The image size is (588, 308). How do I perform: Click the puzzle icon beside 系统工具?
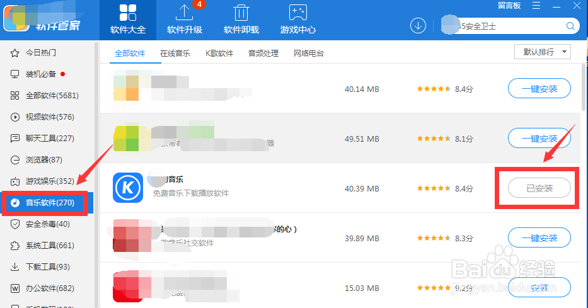[x=14, y=246]
